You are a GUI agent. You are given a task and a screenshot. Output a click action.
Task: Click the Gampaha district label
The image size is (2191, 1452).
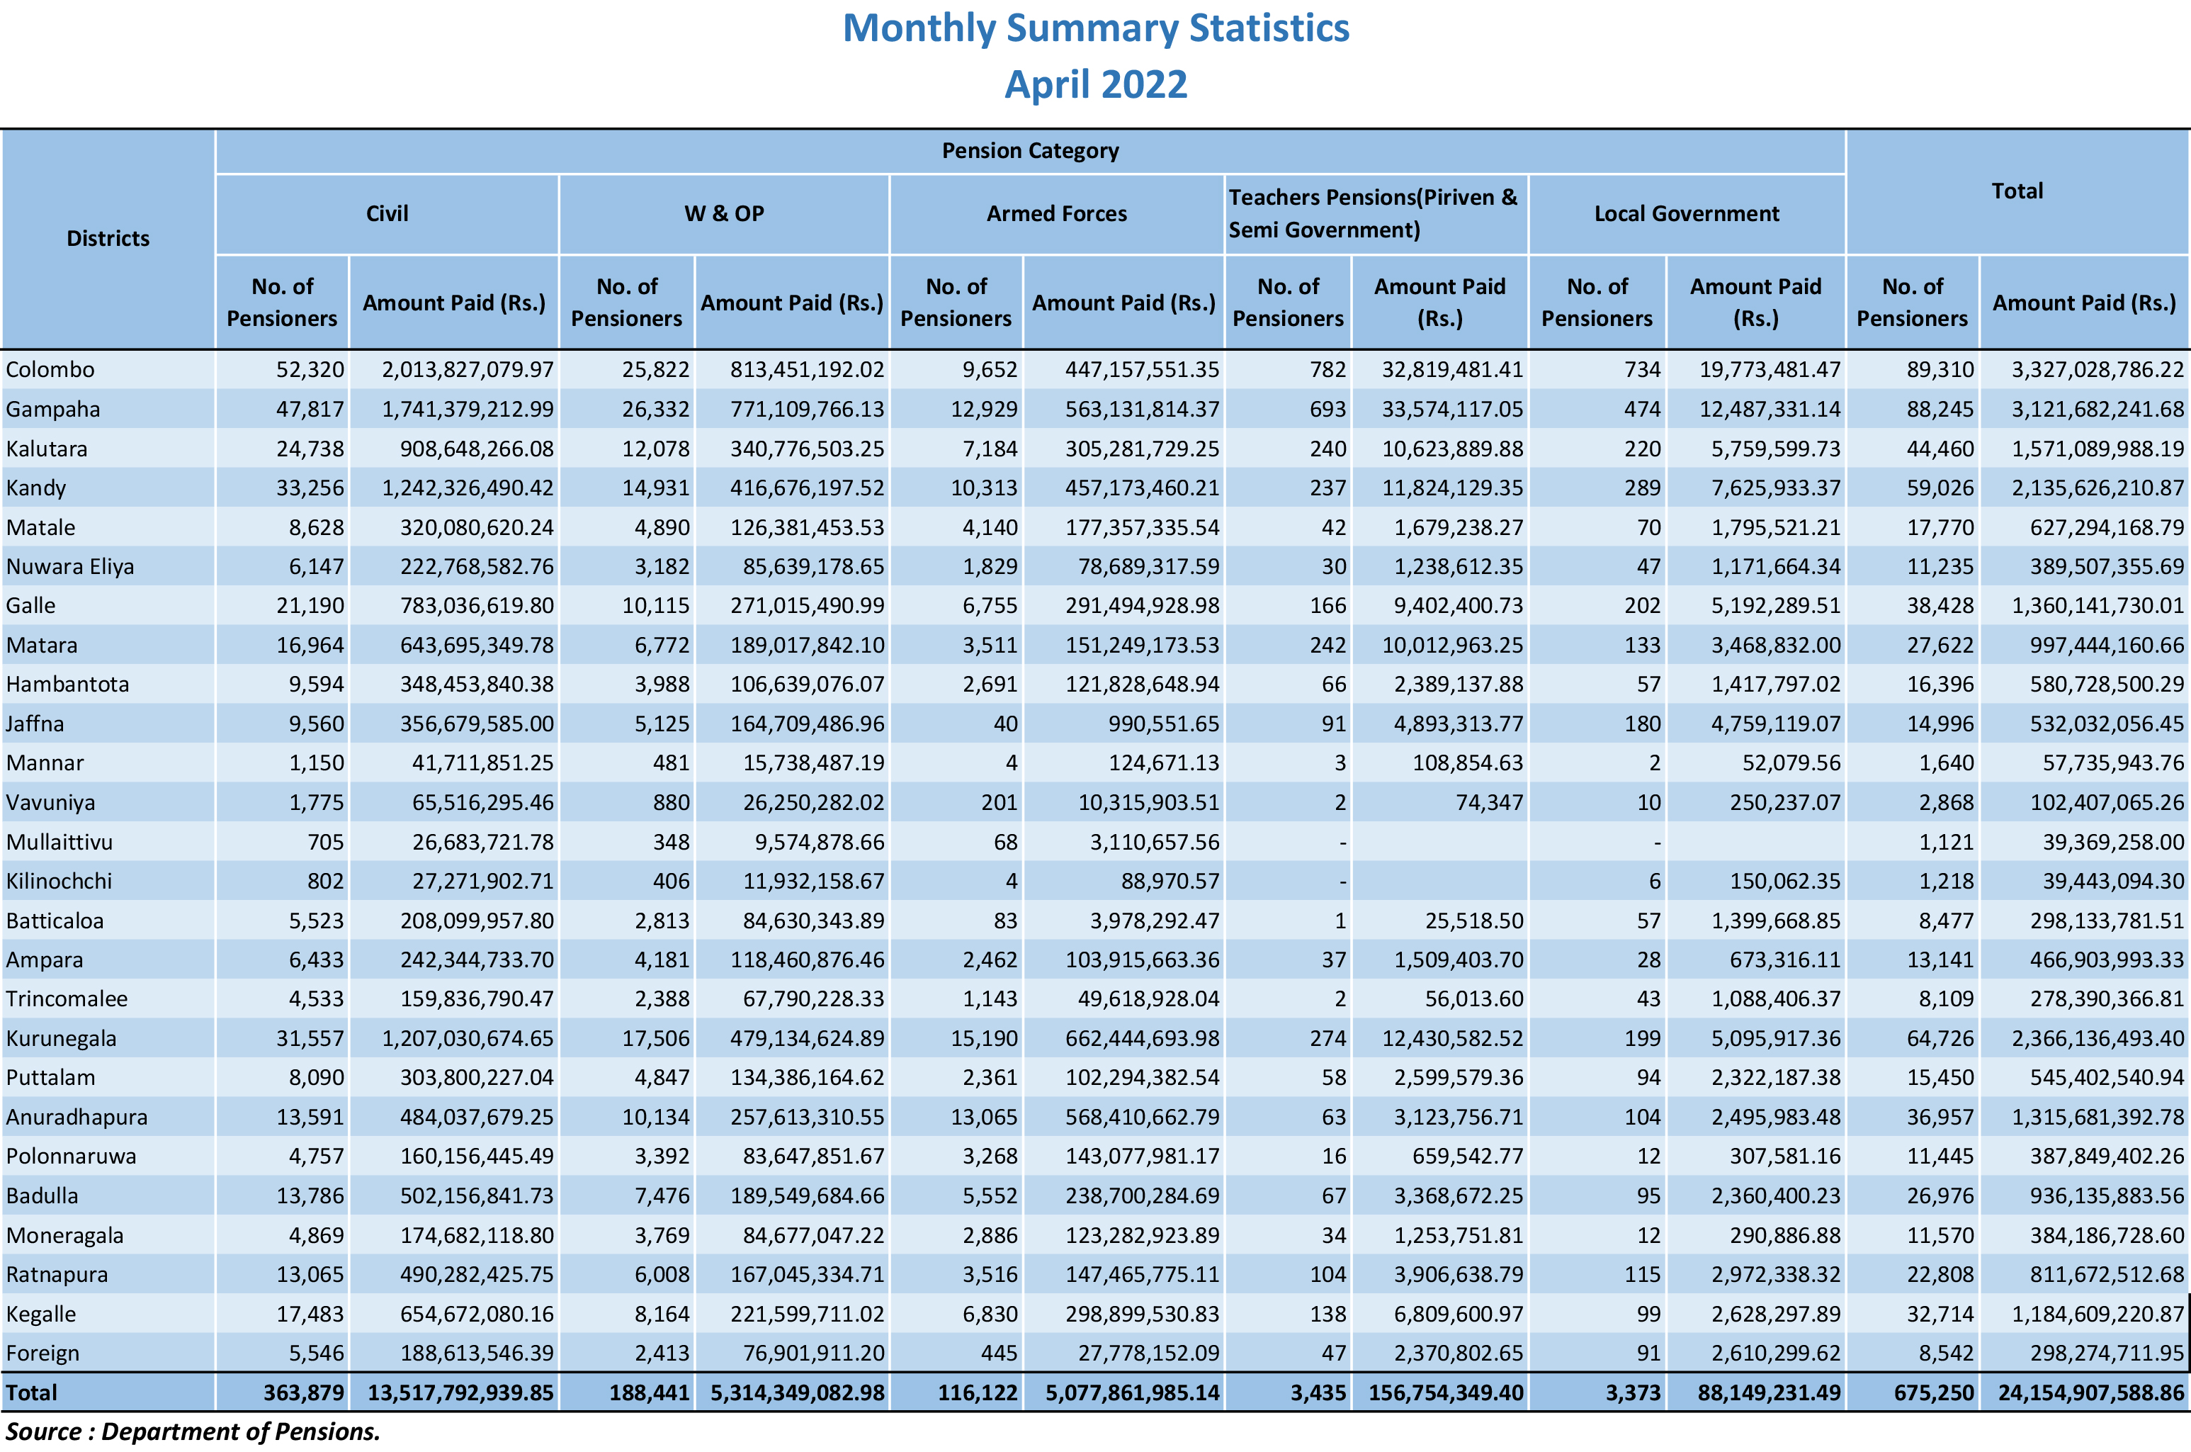click(52, 410)
